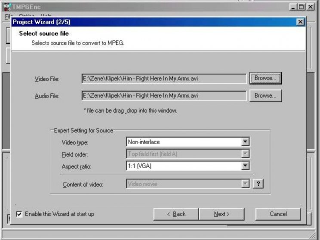Viewport: 320px width, 240px height.
Task: Open the Aspect ratio dropdown
Action: (x=245, y=166)
